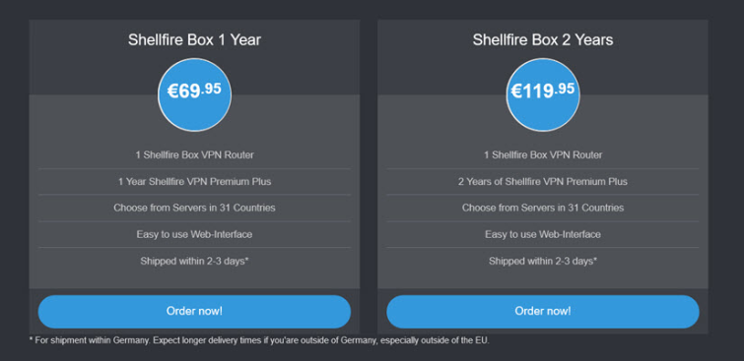Click Shipped within 2-3 days in 2 Years plan
Image resolution: width=744 pixels, height=361 pixels.
point(543,261)
